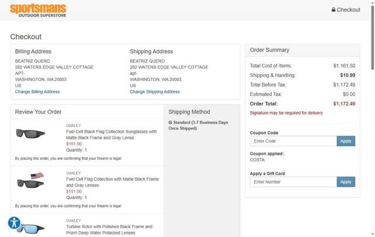375x237 pixels.
Task: Click the Checkout label in header
Action: tap(349, 10)
